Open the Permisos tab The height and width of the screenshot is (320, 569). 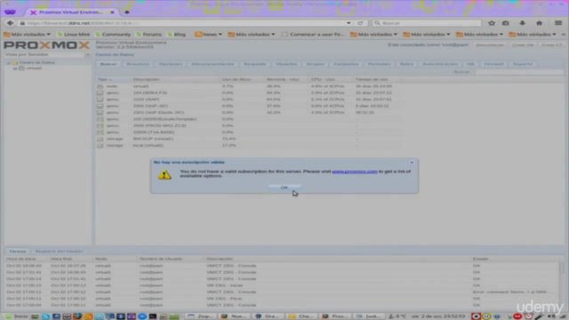[x=380, y=64]
